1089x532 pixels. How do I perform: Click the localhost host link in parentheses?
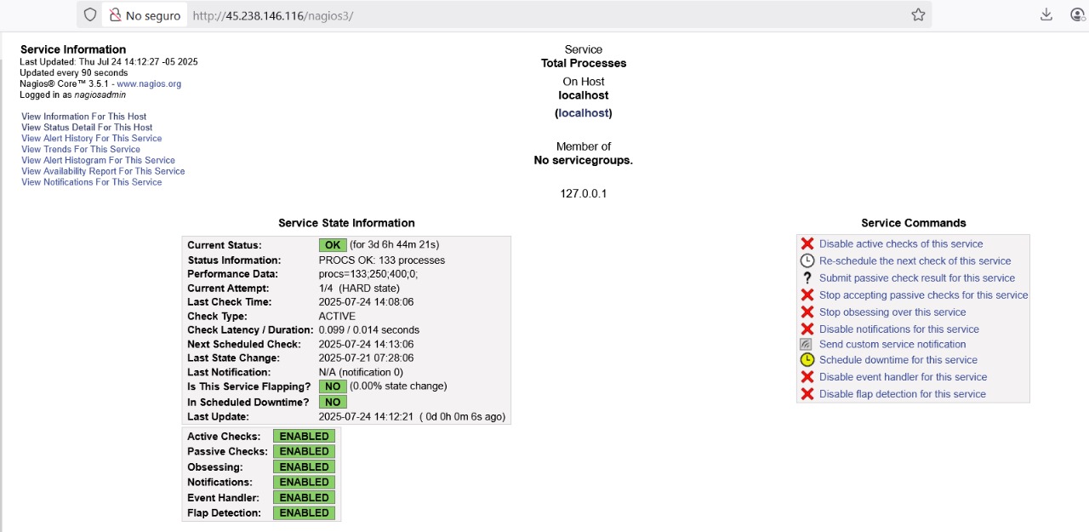pos(584,113)
